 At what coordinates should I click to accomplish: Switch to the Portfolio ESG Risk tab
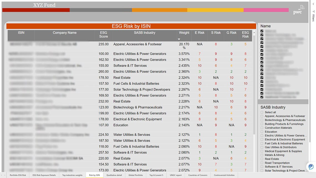click(x=19, y=175)
